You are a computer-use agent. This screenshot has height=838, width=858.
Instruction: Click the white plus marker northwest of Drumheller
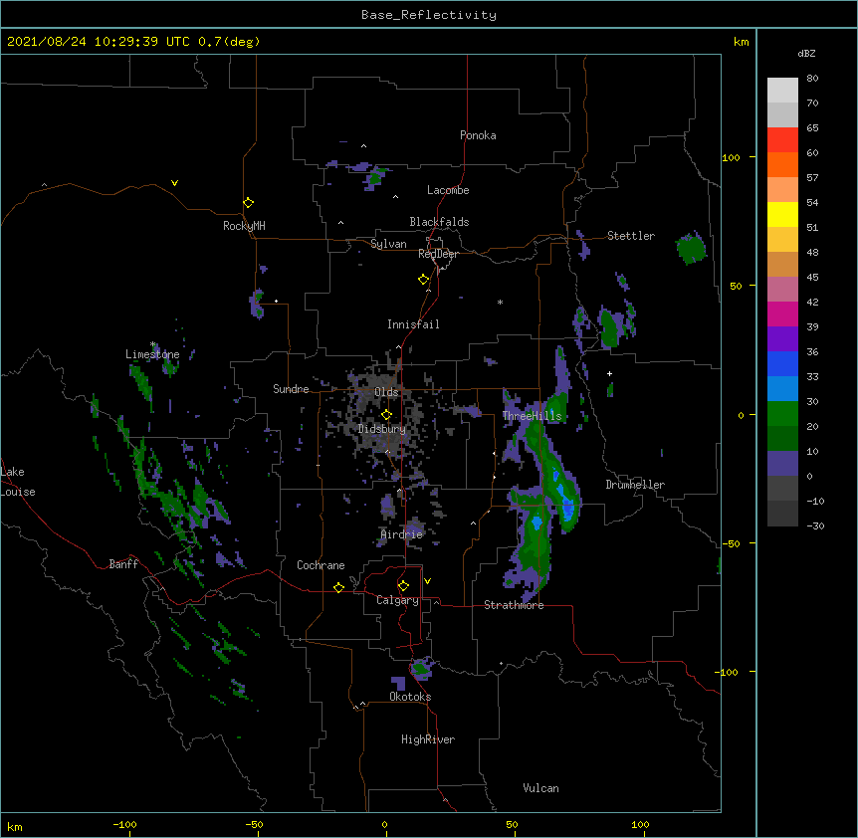[x=609, y=373]
